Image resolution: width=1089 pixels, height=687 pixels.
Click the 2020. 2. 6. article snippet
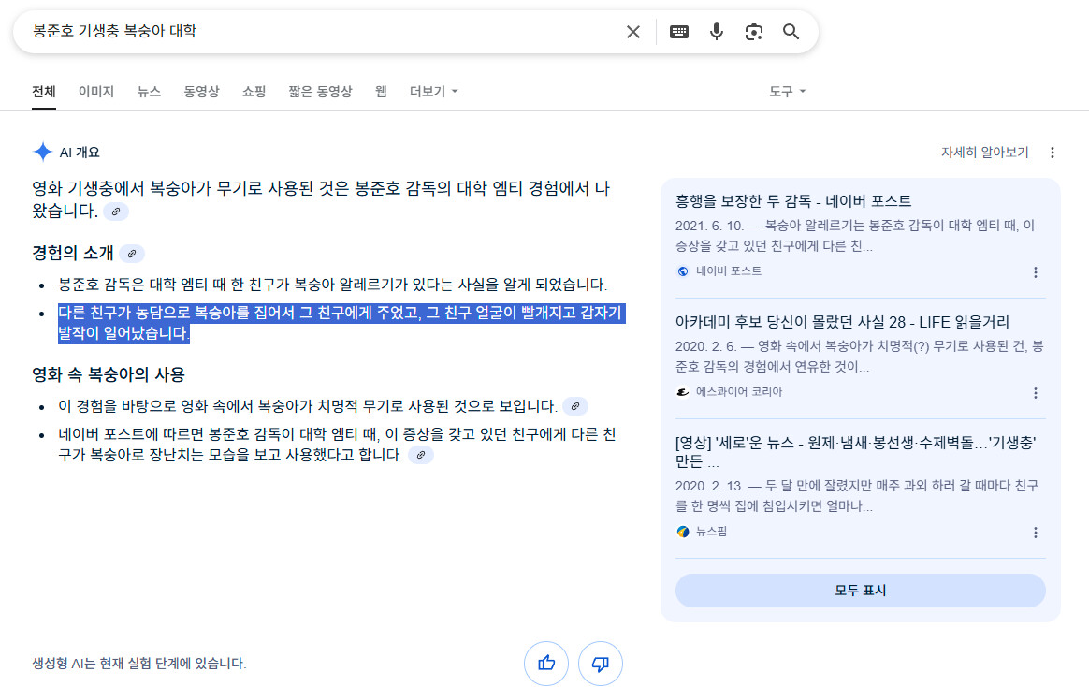tap(859, 357)
